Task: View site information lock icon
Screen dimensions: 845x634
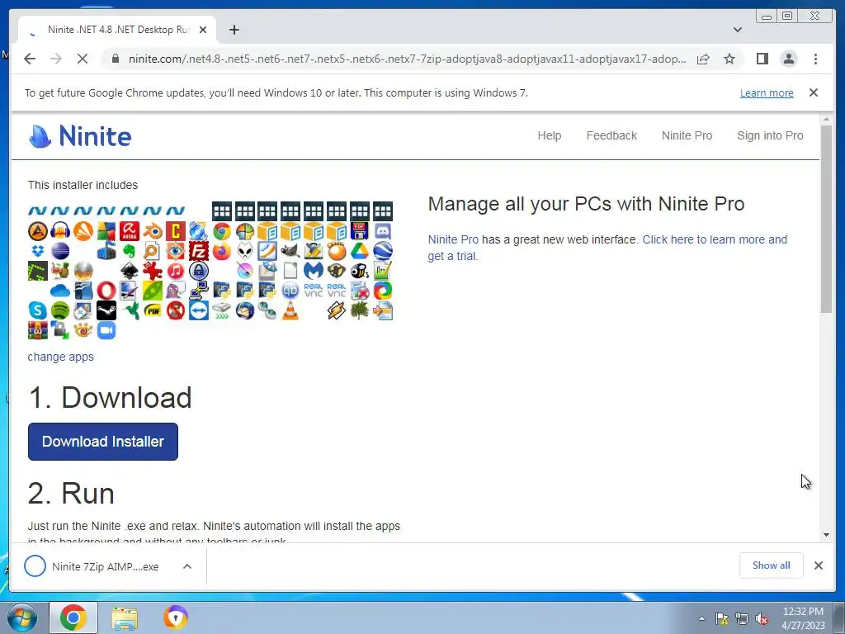Action: point(115,59)
